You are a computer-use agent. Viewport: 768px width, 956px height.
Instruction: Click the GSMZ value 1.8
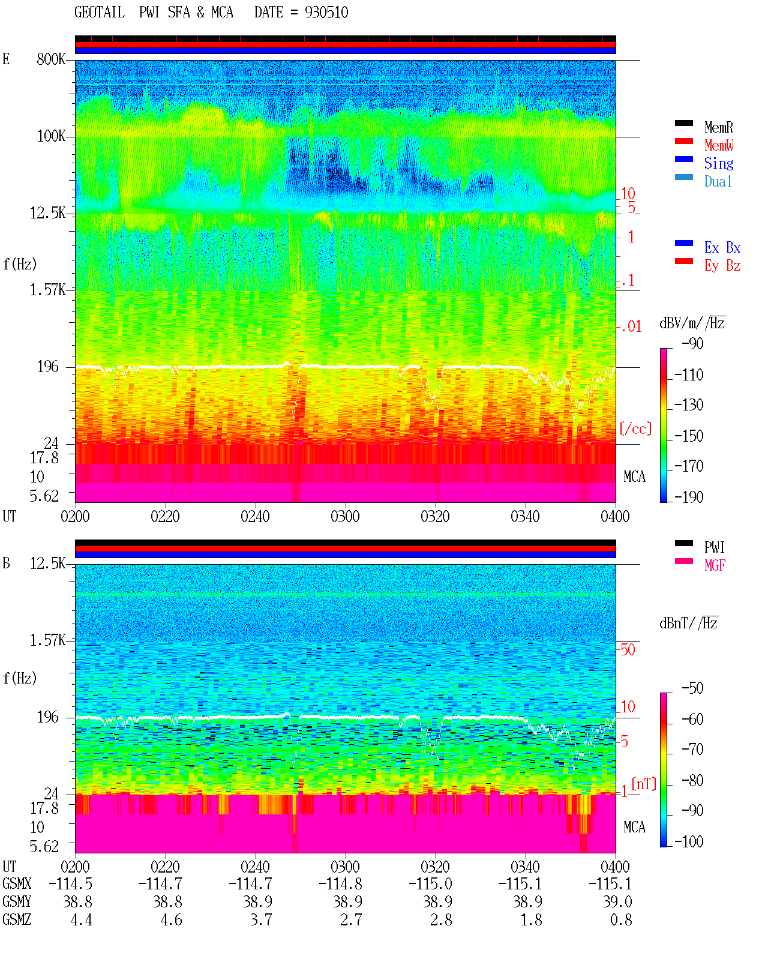(532, 919)
